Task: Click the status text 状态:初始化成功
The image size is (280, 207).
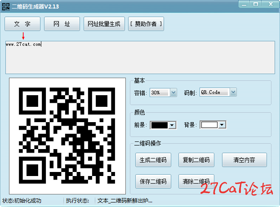Action: click(22, 201)
